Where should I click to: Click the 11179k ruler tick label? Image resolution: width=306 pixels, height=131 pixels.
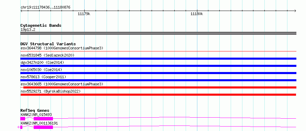(x=84, y=14)
